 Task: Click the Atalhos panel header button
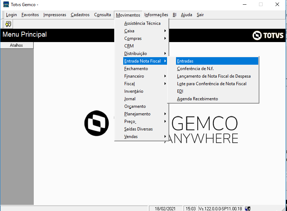pos(17,45)
